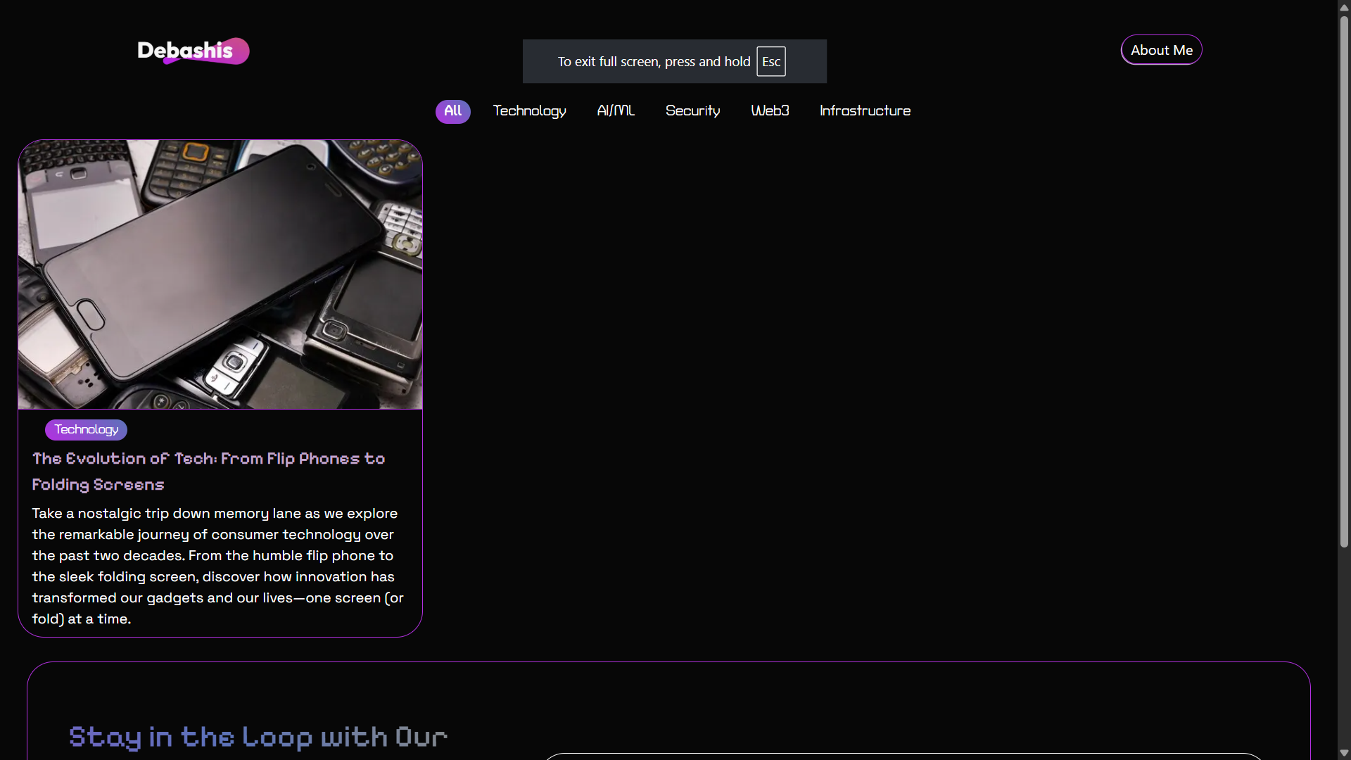This screenshot has height=760, width=1351.
Task: Click the Technology tag on article card
Action: point(86,429)
